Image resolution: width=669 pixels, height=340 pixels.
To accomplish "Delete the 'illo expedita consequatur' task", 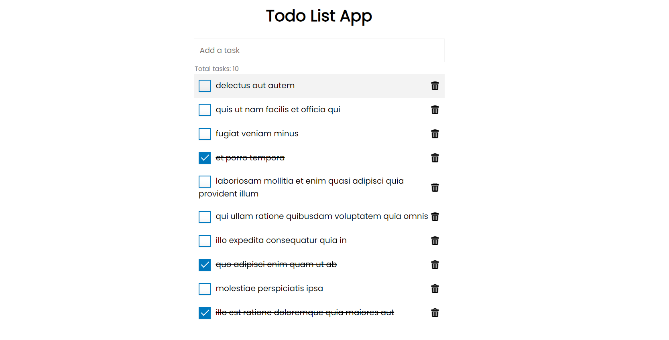I will click(x=435, y=241).
